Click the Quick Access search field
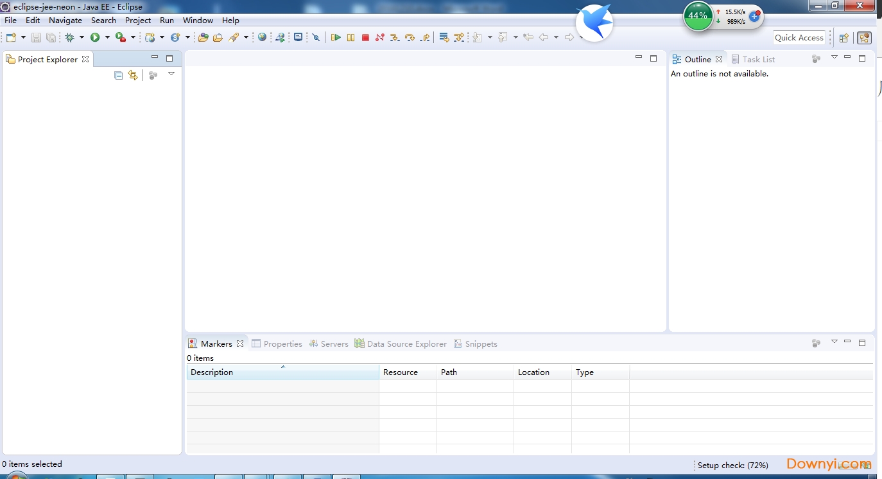882x479 pixels. click(799, 37)
